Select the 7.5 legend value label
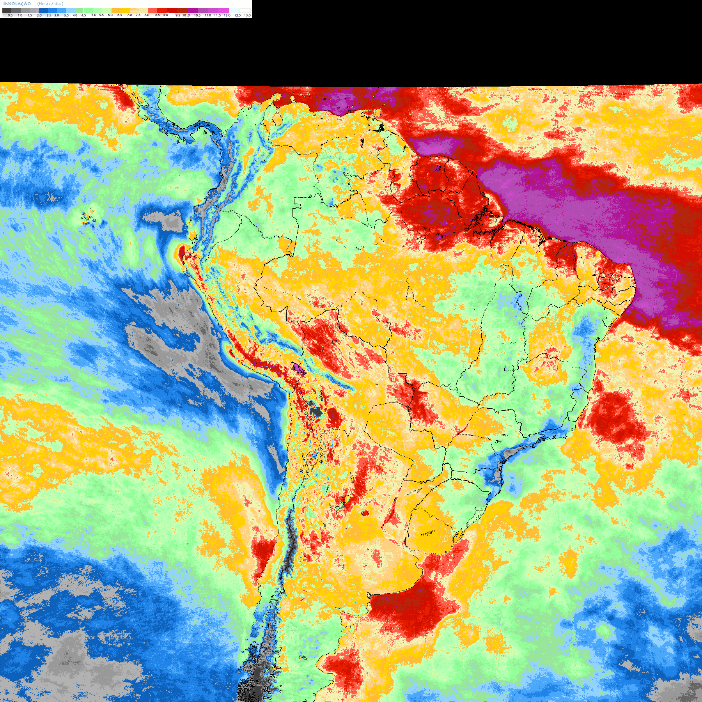702x702 pixels. 138,15
